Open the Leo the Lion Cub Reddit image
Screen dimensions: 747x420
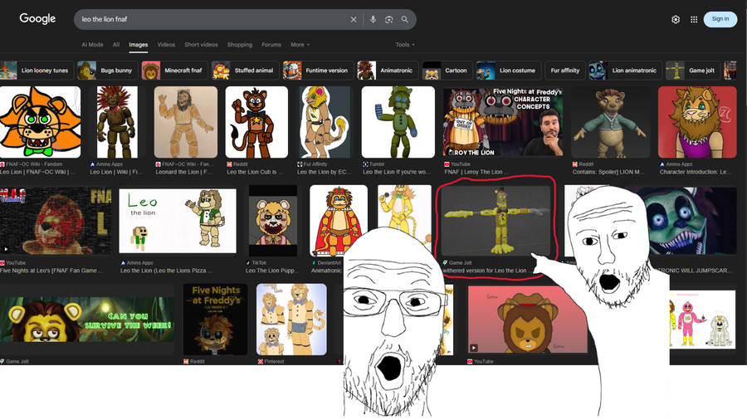256,122
